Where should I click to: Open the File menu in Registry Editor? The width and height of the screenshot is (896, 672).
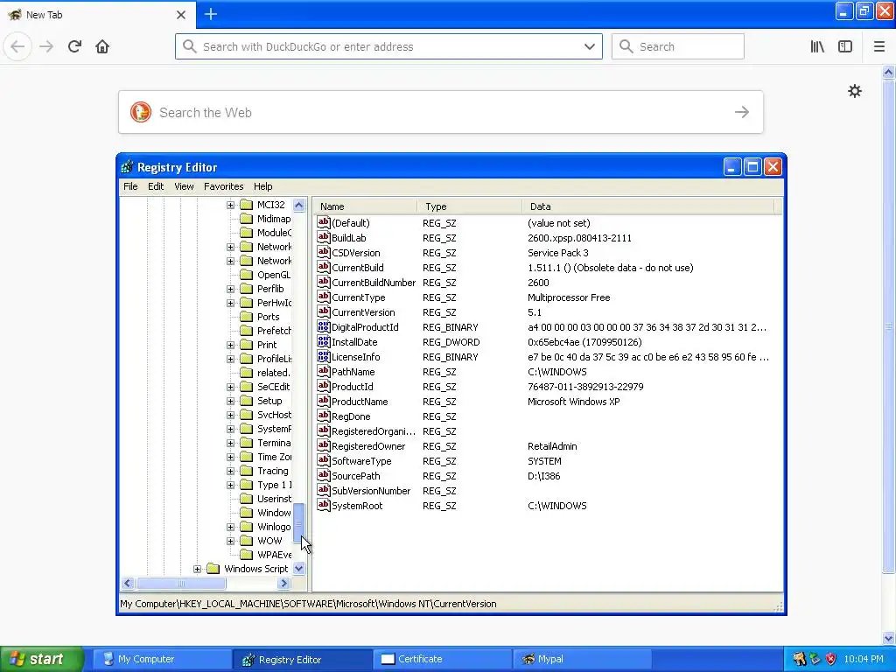(130, 186)
